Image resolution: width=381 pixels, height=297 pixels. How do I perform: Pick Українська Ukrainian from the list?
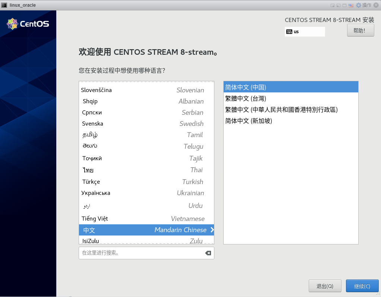click(146, 193)
